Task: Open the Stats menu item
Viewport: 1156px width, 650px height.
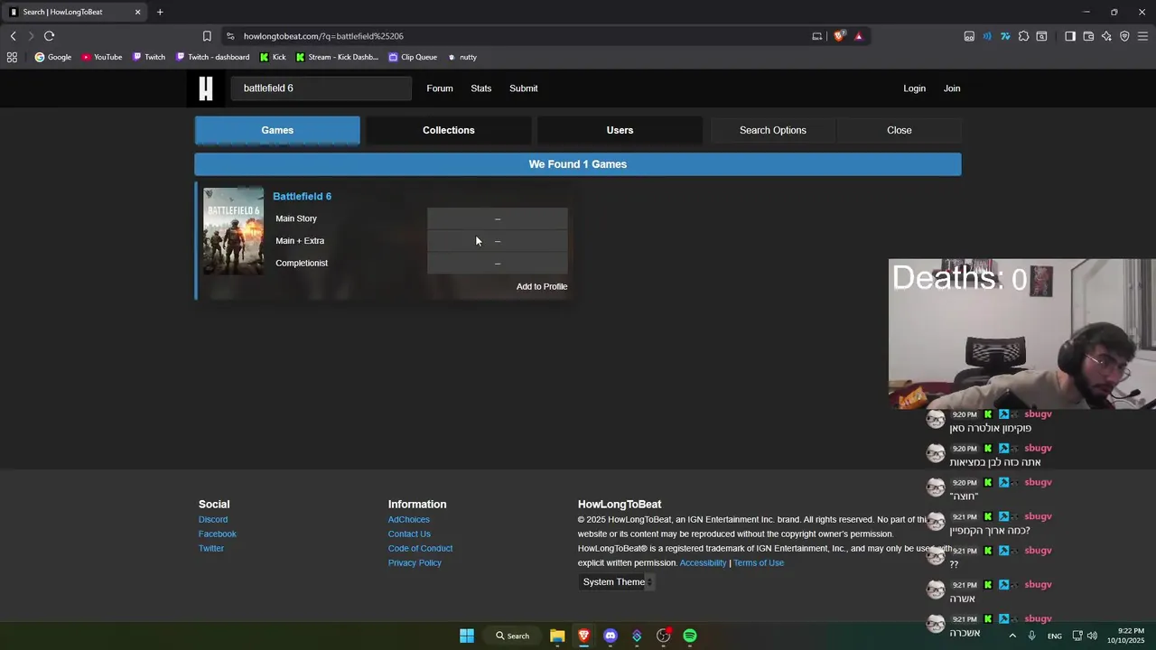Action: [x=481, y=88]
